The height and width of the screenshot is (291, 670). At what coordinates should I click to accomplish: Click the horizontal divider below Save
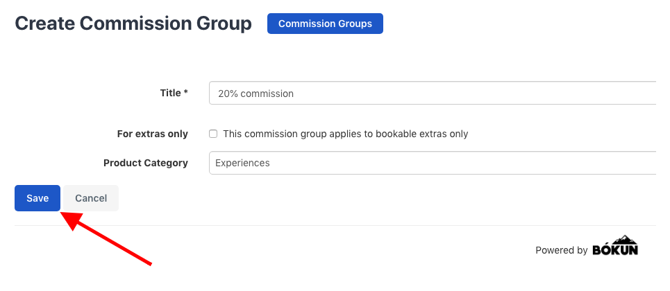point(335,225)
